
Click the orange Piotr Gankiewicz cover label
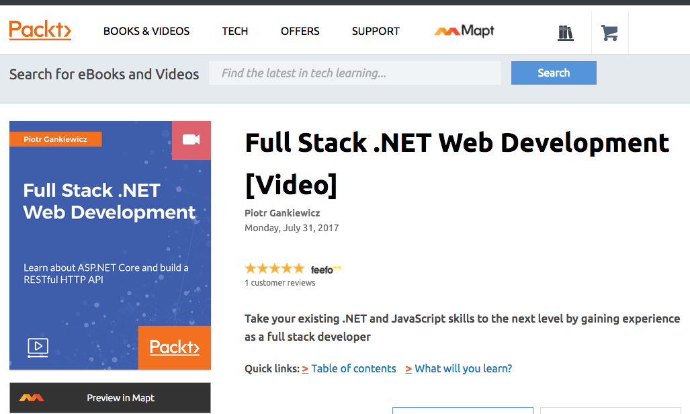(x=56, y=139)
